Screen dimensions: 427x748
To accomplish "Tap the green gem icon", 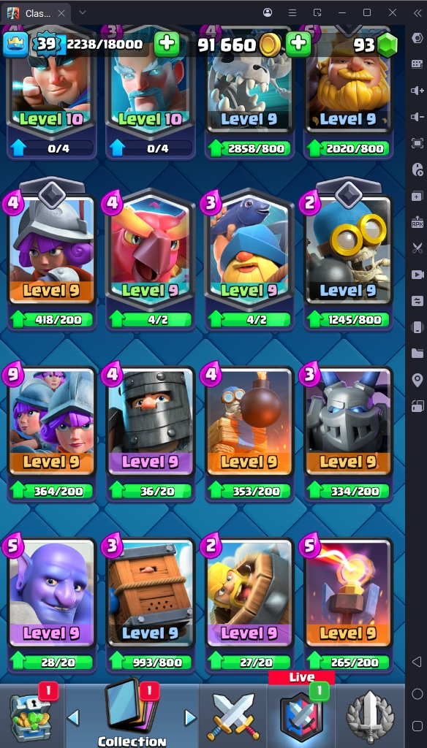I will pos(387,45).
